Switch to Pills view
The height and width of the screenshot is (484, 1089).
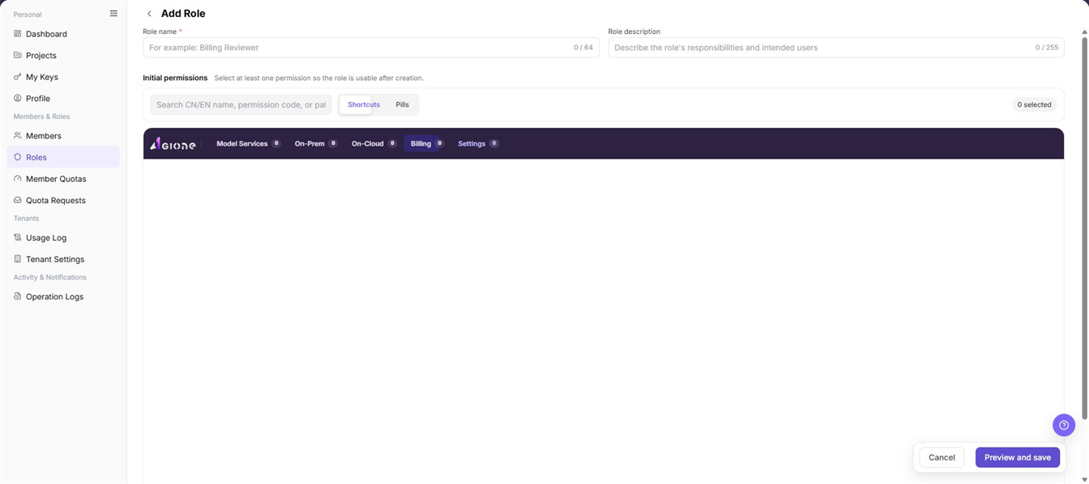tap(402, 104)
